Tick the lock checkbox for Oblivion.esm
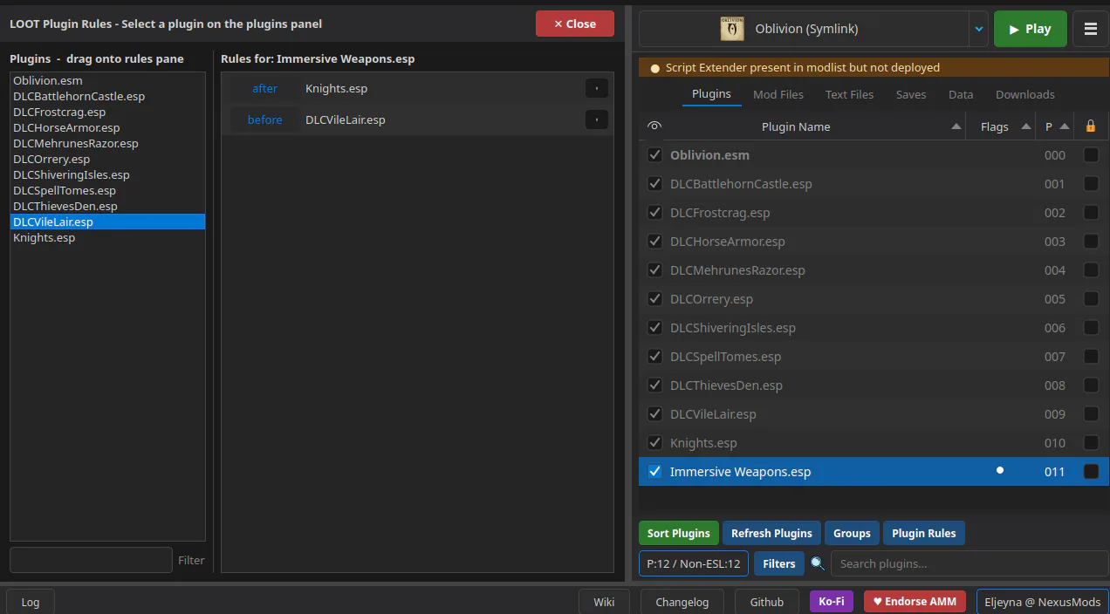Viewport: 1110px width, 614px height. pos(1091,155)
